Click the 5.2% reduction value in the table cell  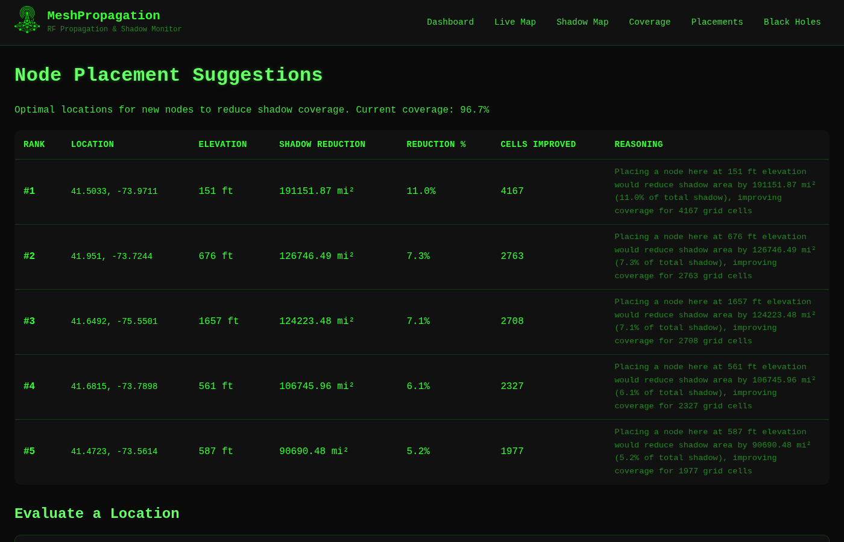(418, 452)
